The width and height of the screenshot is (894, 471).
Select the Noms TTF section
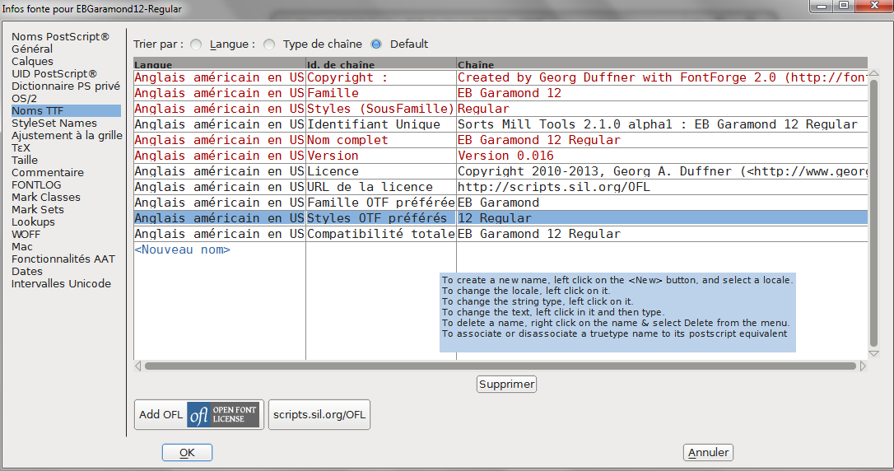coord(66,110)
